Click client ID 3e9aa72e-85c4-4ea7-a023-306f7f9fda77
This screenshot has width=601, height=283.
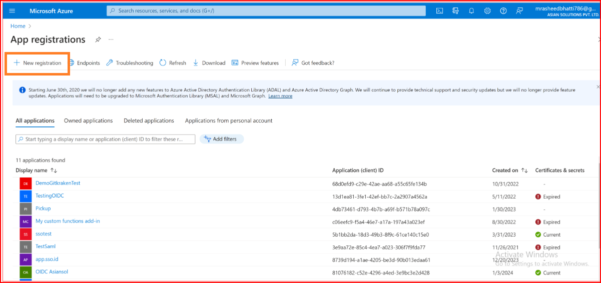(x=379, y=247)
